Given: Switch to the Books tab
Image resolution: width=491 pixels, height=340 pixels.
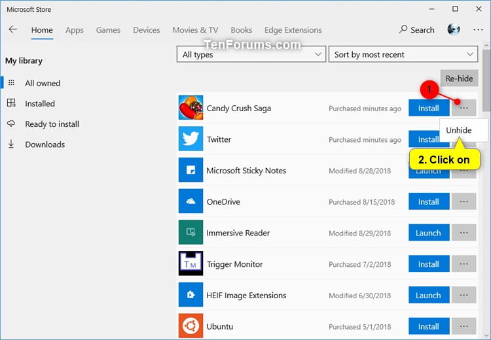Looking at the screenshot, I should (x=242, y=30).
